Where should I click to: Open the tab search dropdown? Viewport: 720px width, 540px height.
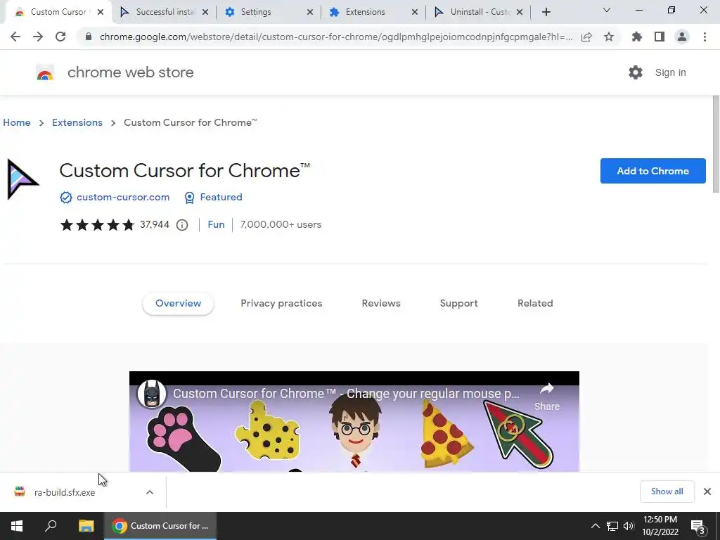pos(607,10)
